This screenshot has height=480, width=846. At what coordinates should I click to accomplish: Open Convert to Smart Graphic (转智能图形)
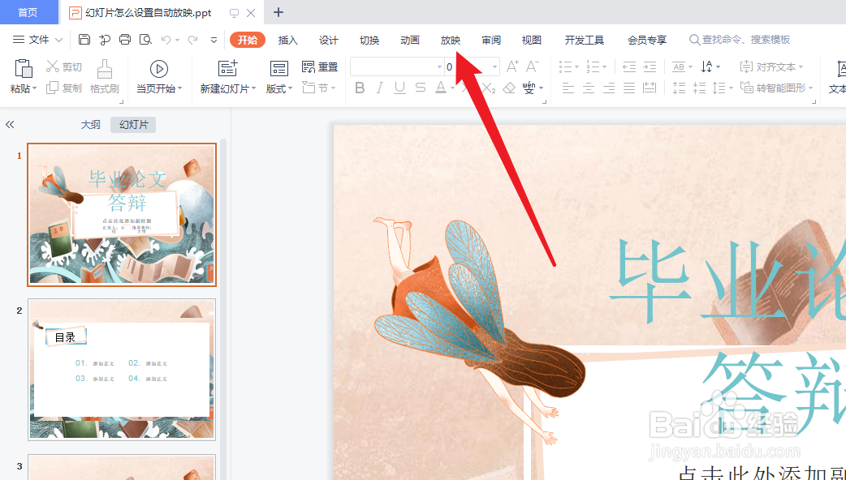click(776, 88)
